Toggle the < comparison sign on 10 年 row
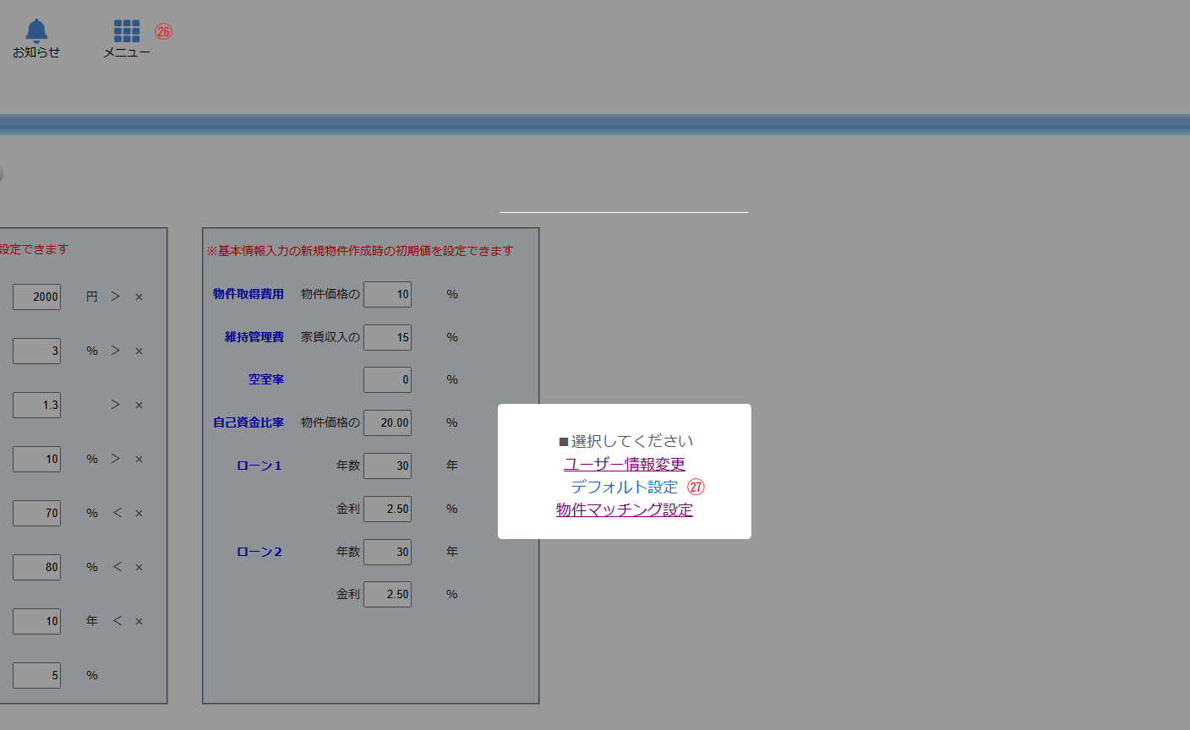Screen dimensions: 1190x730 [117, 621]
